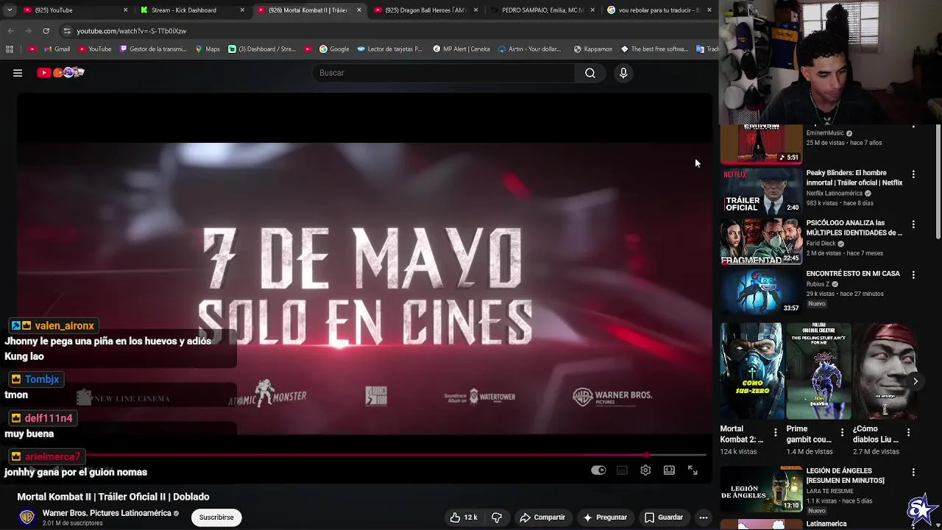Screen dimensions: 942x530
Task: Open more actions three-dot button
Action: click(x=704, y=517)
